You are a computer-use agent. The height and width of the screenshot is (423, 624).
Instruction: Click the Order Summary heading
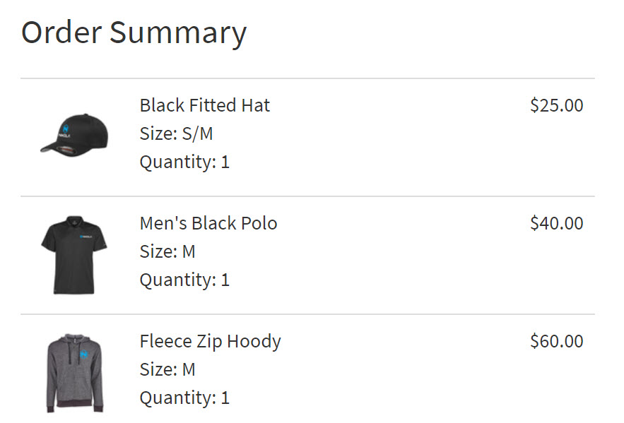[134, 32]
